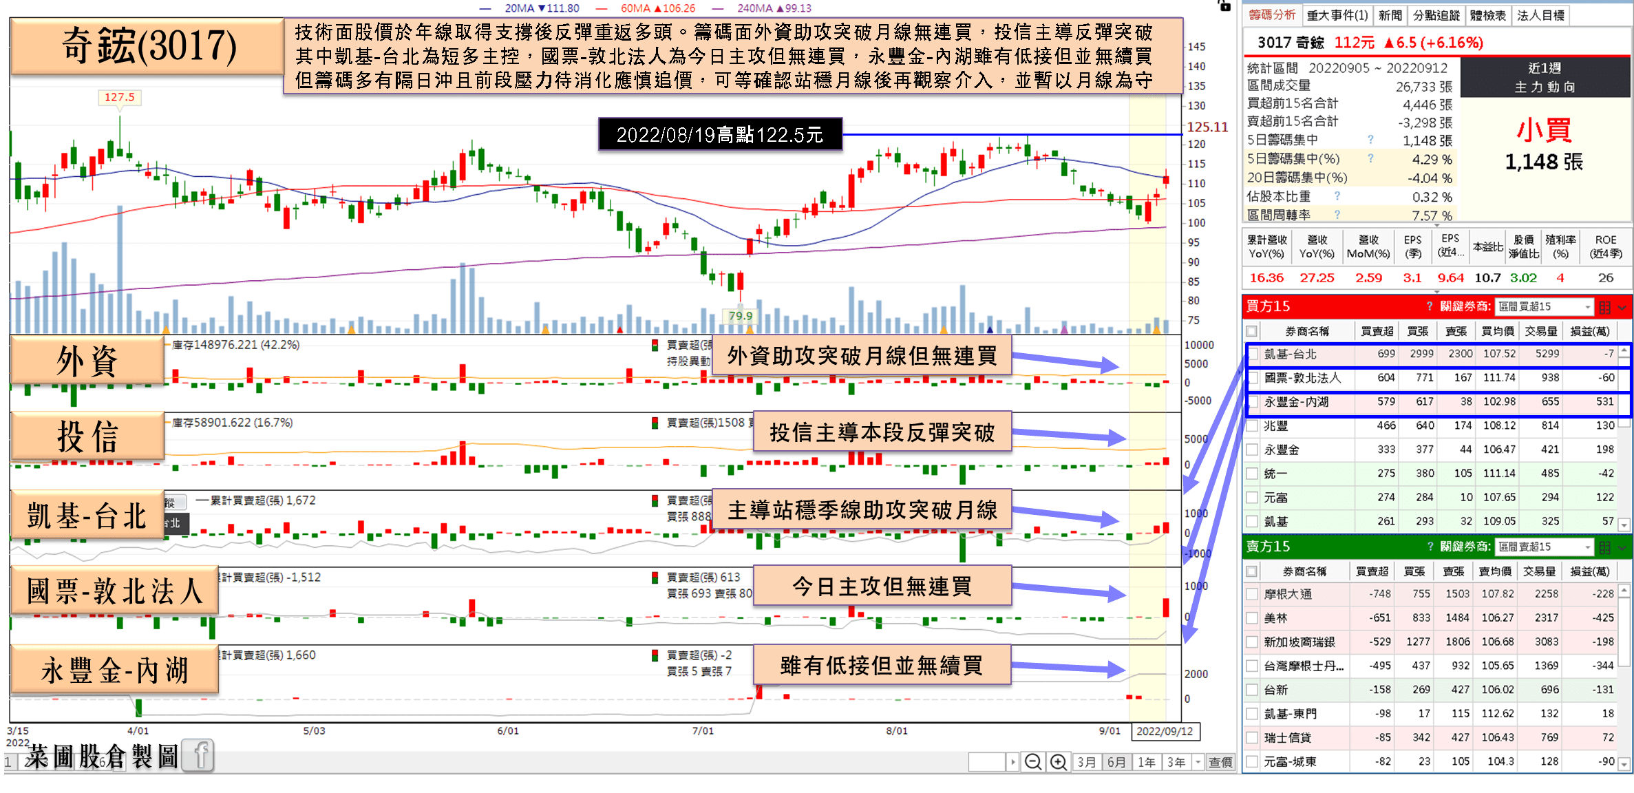
Task: Open the 區間賣超15 broker dropdown
Action: tap(1545, 547)
